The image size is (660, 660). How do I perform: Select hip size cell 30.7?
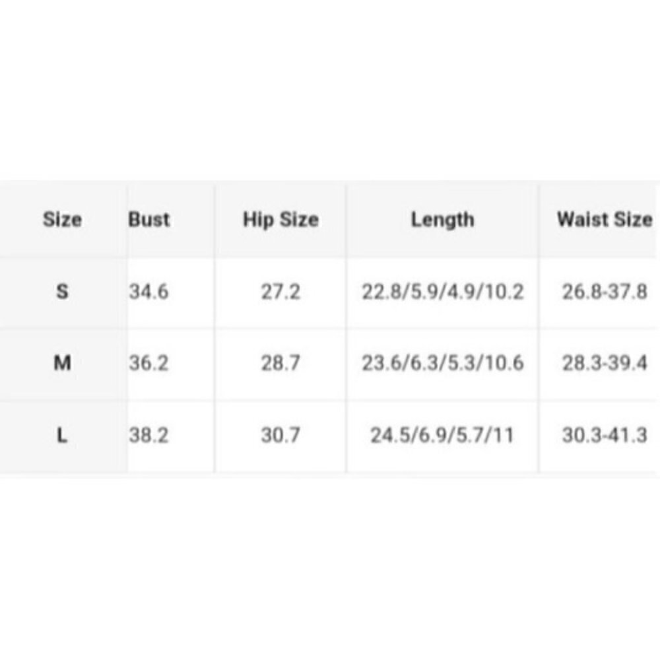pyautogui.click(x=280, y=436)
